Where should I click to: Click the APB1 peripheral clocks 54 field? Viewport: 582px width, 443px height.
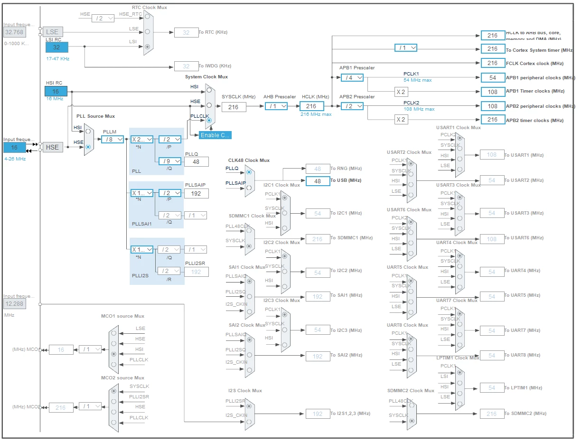(x=493, y=77)
